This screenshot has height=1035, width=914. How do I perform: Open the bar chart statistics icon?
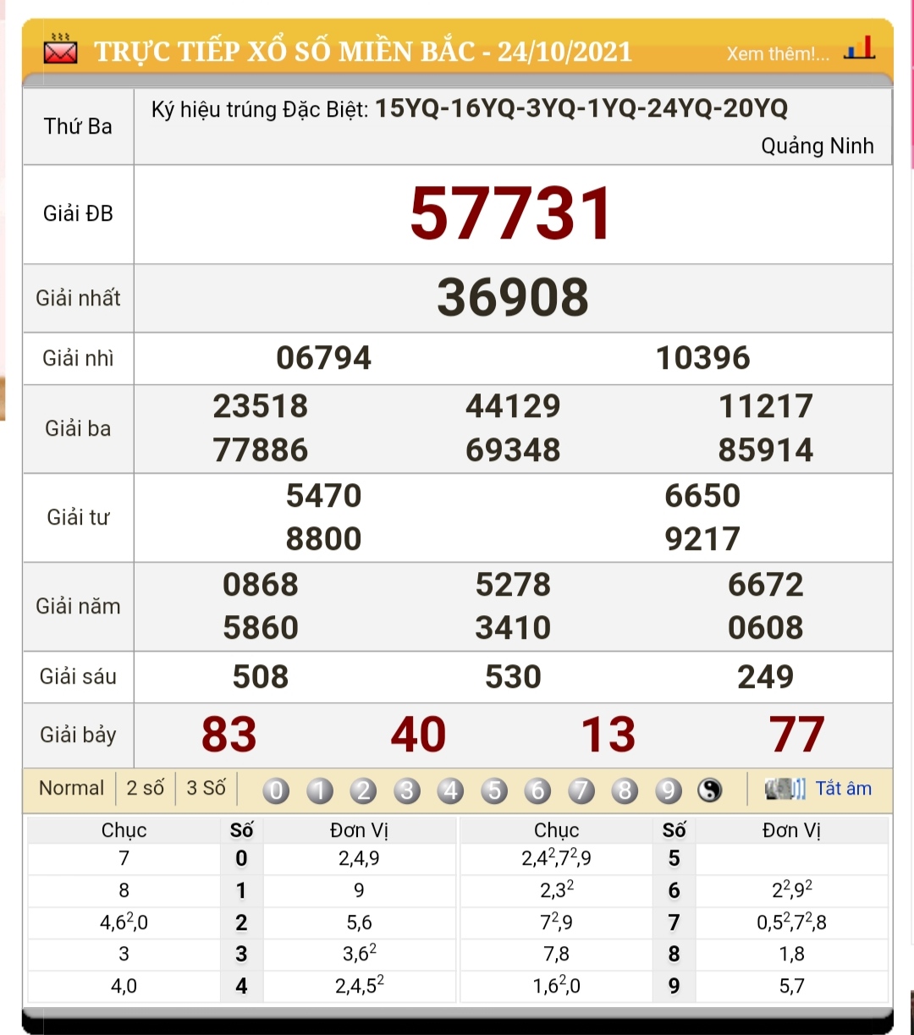(860, 48)
